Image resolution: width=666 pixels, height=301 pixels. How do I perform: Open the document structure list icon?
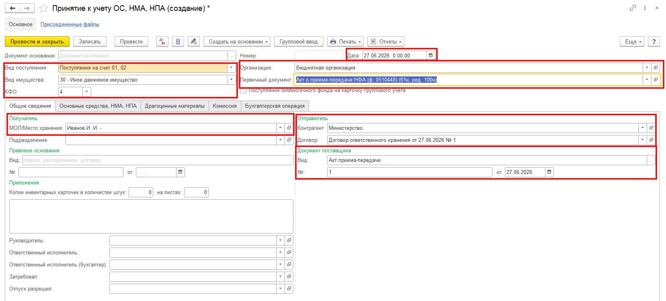(x=178, y=41)
